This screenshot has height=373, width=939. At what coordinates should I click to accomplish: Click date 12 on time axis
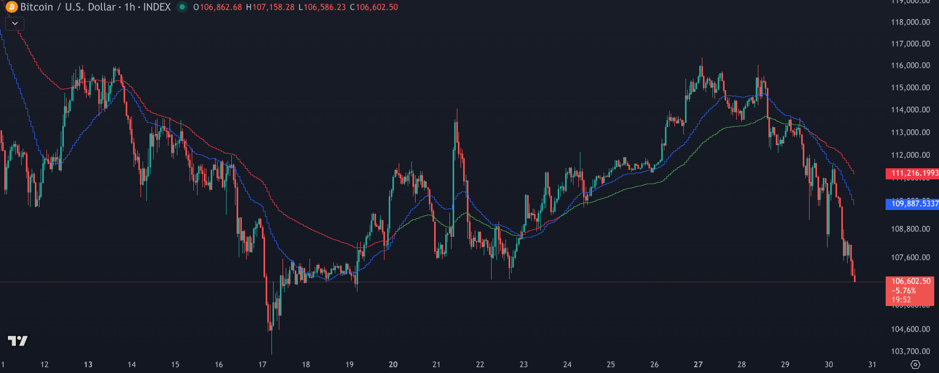point(44,365)
